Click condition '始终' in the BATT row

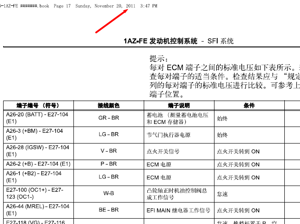(222, 118)
